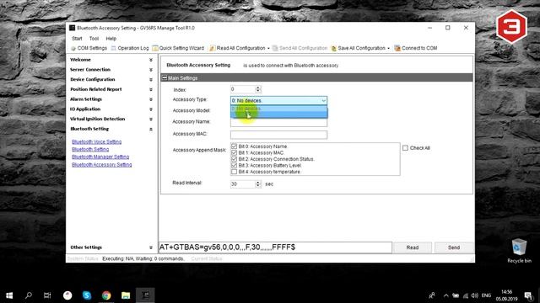
Task: Open the Help menu
Action: click(111, 39)
